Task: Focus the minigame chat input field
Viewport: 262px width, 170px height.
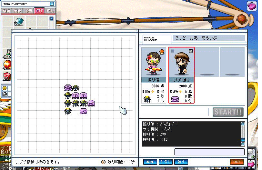Action: [x=209, y=152]
